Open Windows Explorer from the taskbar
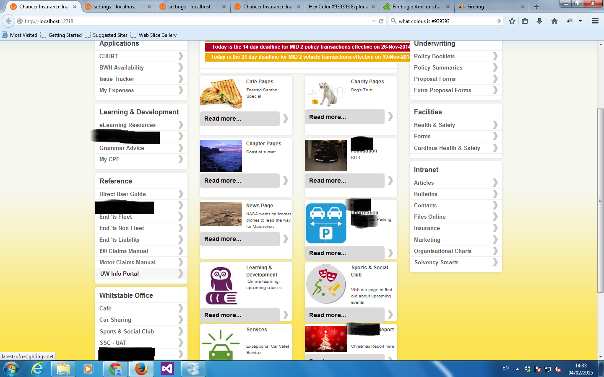This screenshot has width=604, height=377. [63, 369]
